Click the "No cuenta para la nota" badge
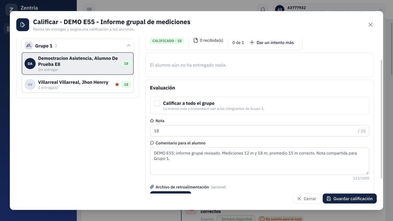This screenshot has height=221, width=393. point(281,219)
